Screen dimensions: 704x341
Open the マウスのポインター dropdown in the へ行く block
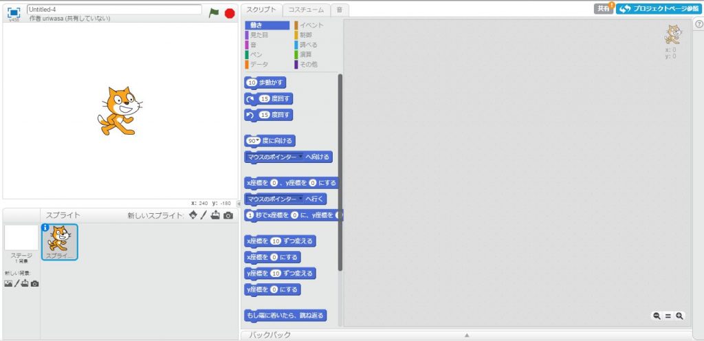(300, 199)
